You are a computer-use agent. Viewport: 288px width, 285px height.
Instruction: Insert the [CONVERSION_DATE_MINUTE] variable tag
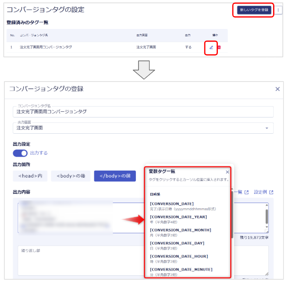click(181, 270)
